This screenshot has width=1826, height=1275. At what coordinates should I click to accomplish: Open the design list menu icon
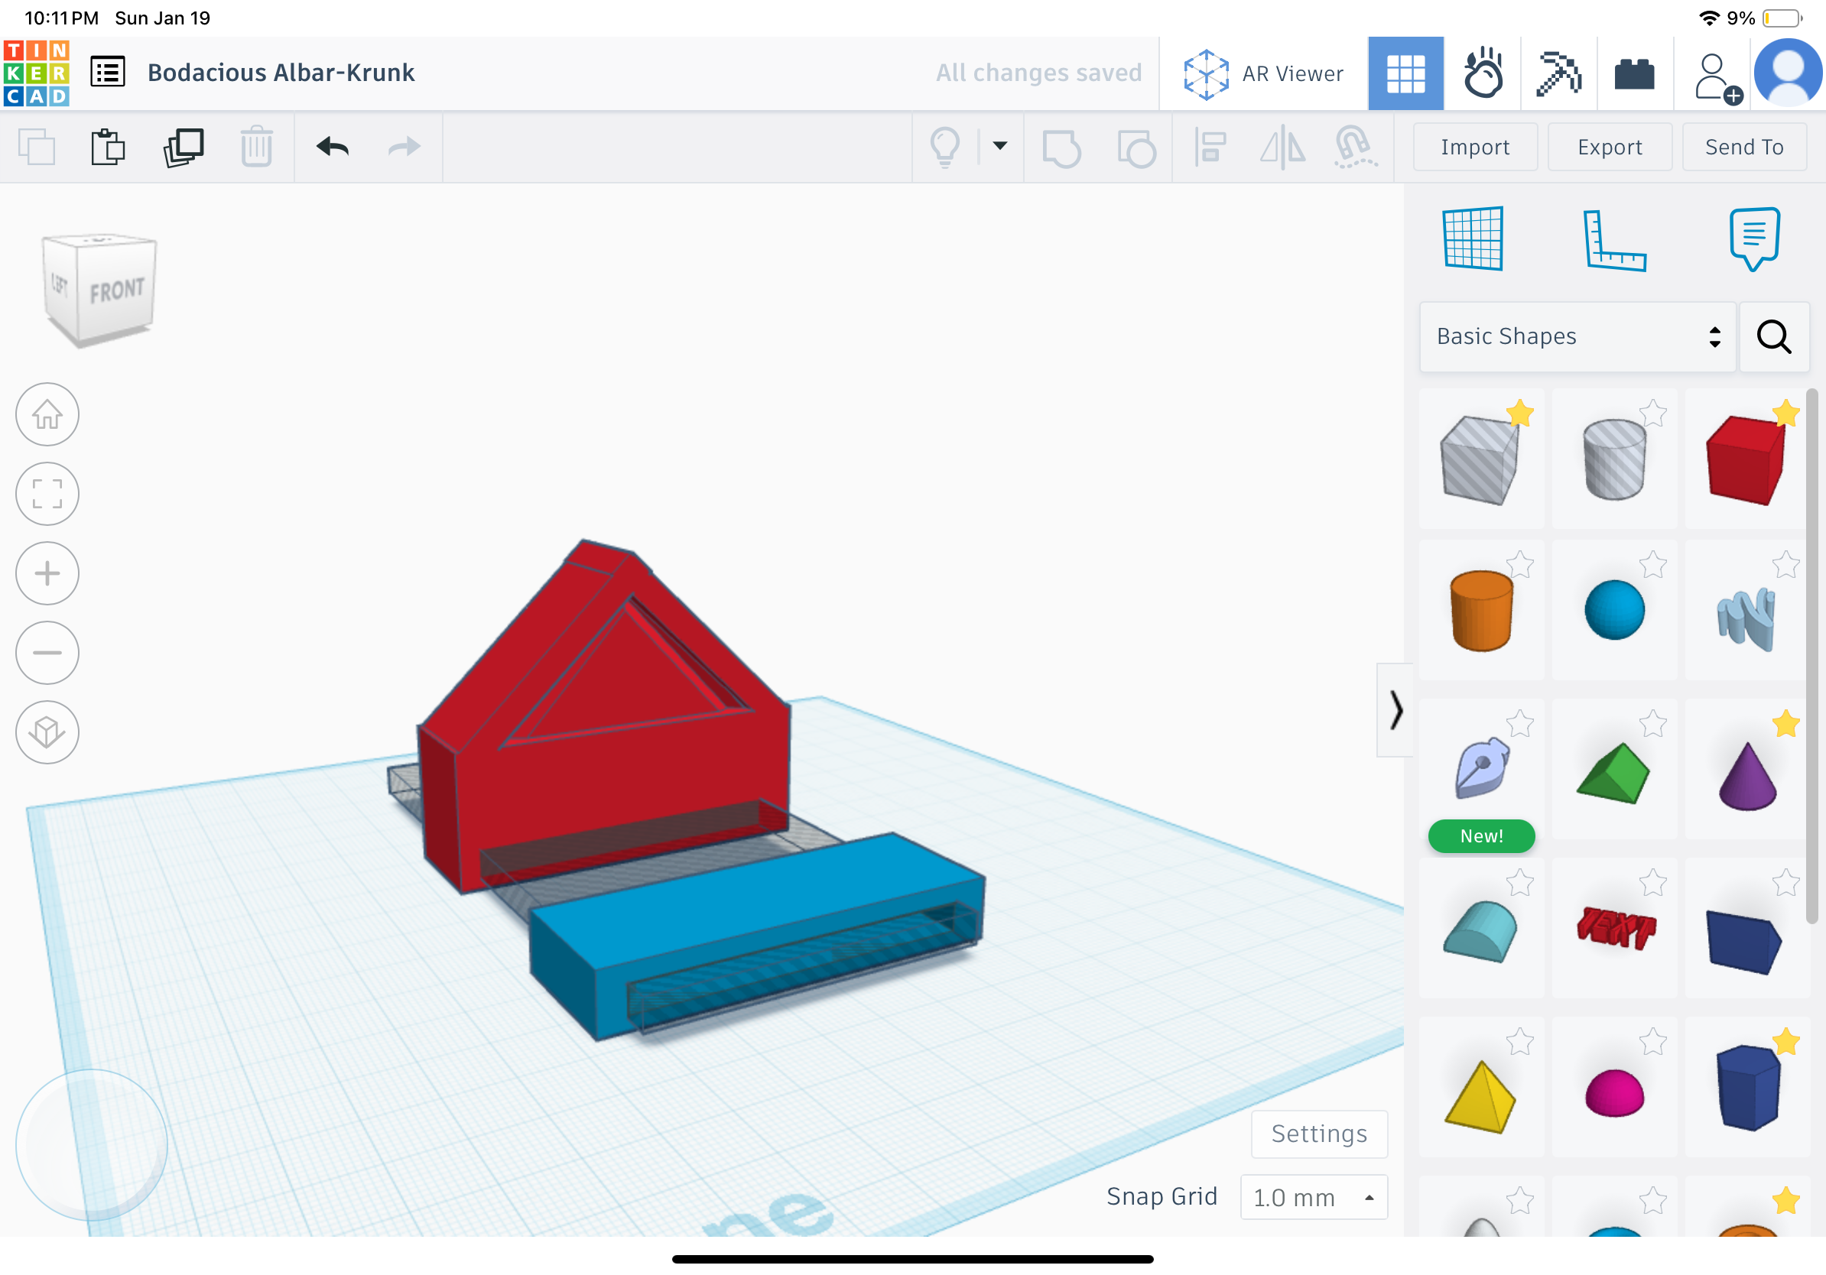(x=107, y=73)
